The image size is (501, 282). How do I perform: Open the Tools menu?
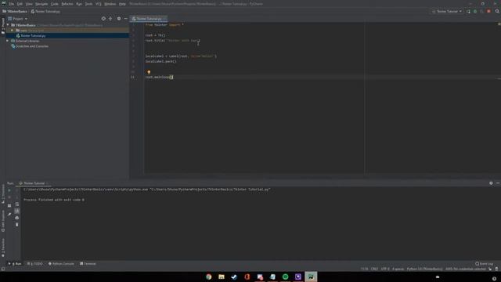tap(88, 4)
